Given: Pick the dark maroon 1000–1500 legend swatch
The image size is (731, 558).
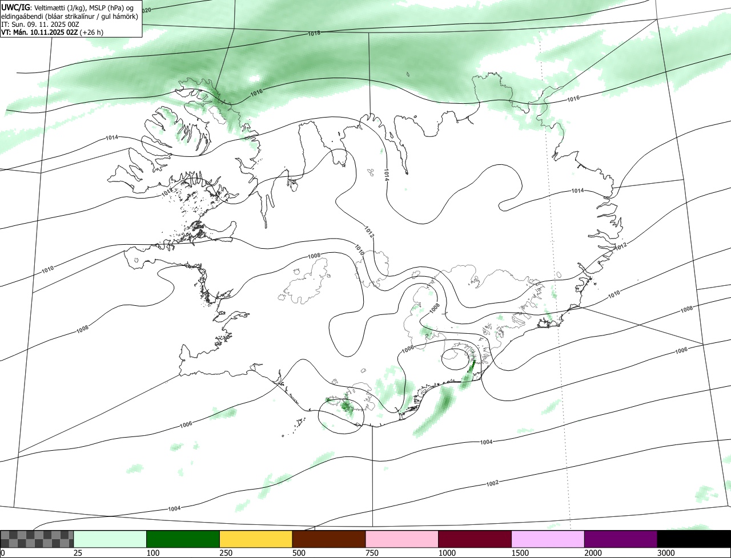Looking at the screenshot, I should (x=475, y=539).
